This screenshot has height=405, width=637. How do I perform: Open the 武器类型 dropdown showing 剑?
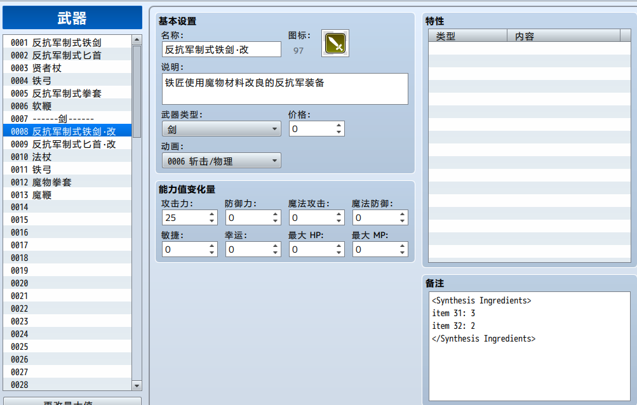point(222,129)
